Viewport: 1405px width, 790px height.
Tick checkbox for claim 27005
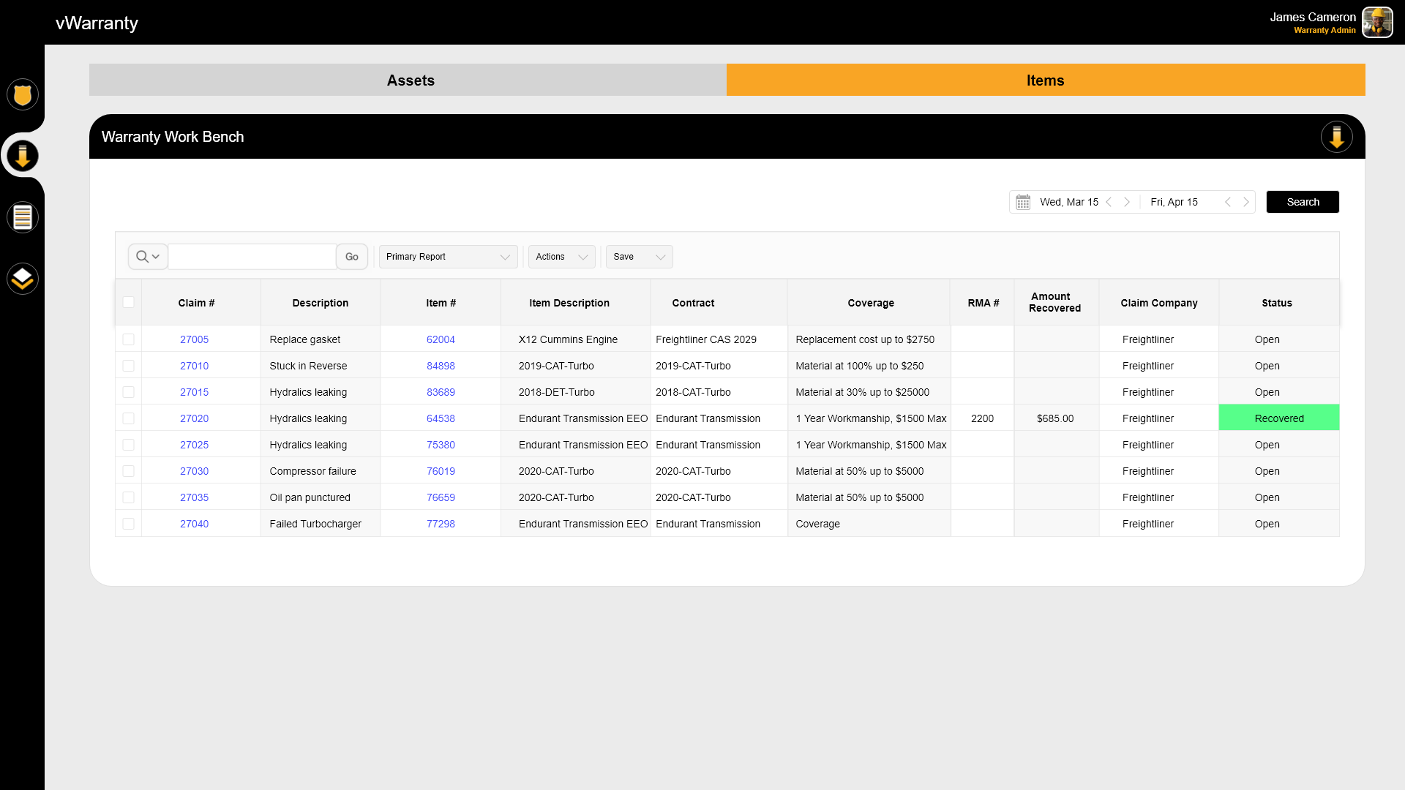(x=128, y=339)
